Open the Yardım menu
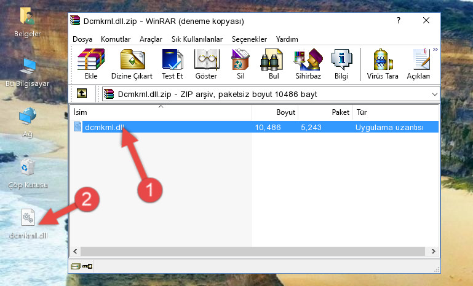The image size is (473, 286). 287,39
